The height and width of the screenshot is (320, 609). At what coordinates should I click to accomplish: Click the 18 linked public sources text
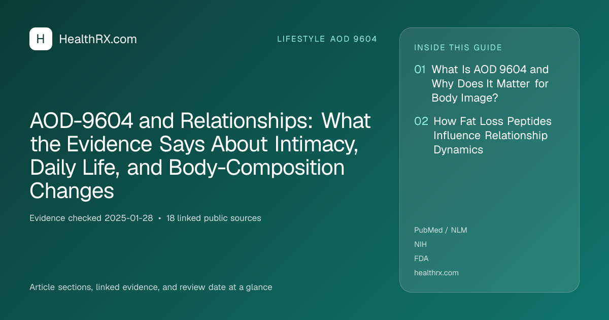point(214,218)
